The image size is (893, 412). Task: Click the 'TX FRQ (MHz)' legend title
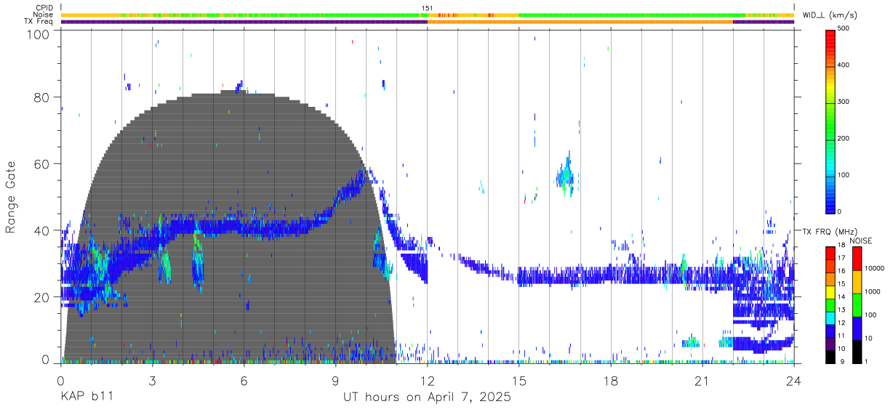tap(829, 231)
